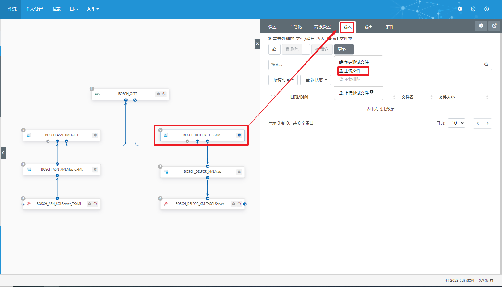Close the connector panel with X button

[257, 44]
